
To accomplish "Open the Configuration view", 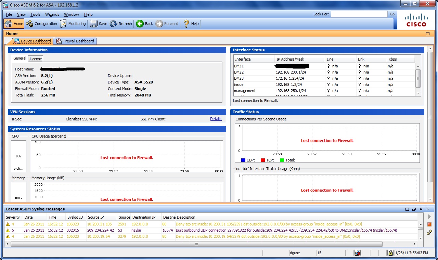I will coord(41,24).
